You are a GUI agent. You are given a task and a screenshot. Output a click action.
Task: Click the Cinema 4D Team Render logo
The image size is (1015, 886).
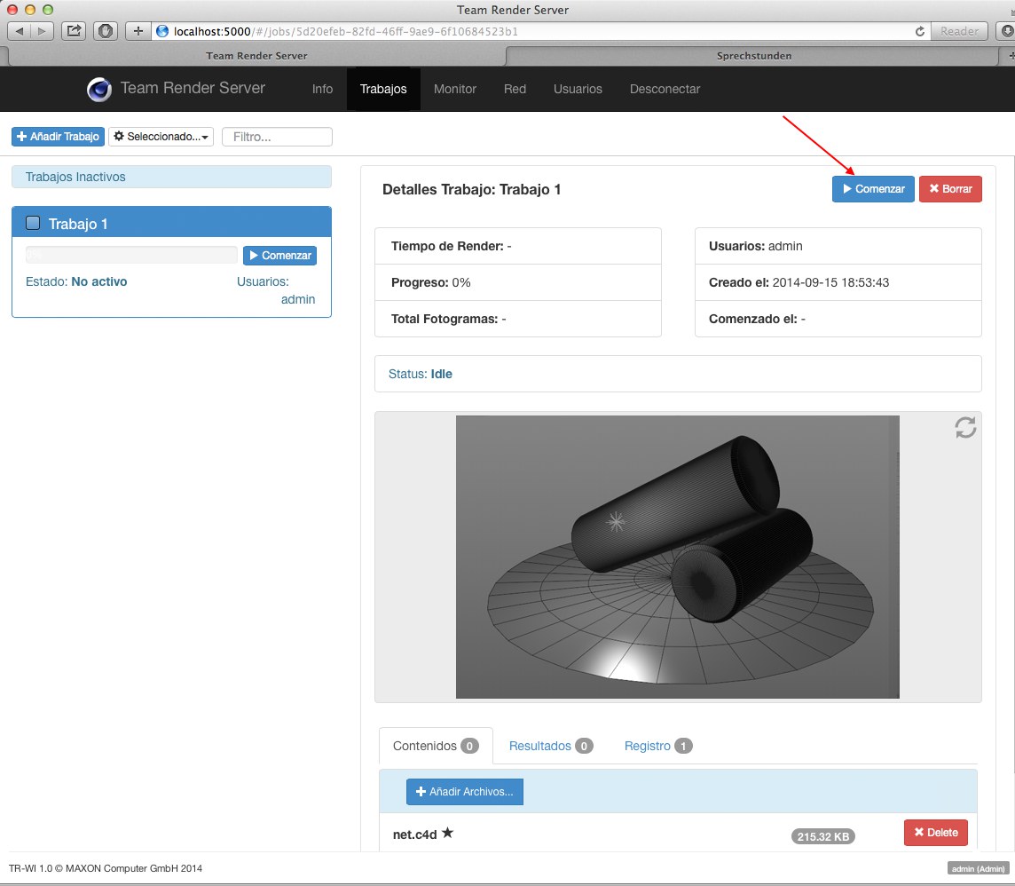point(99,89)
